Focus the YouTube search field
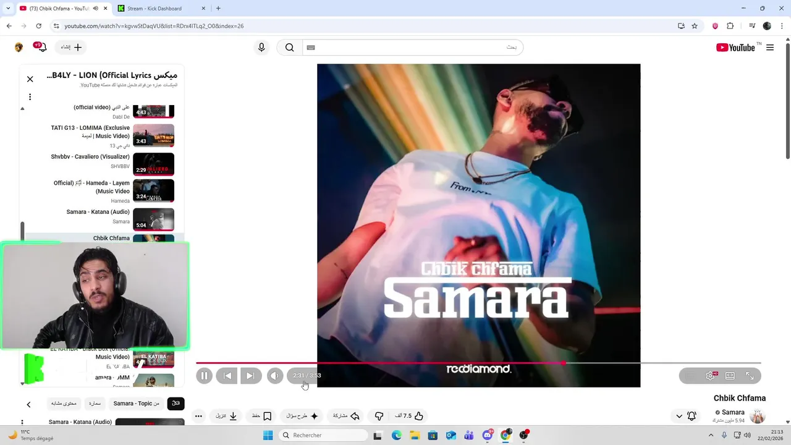Screen dimensions: 791x445 tap(412, 48)
